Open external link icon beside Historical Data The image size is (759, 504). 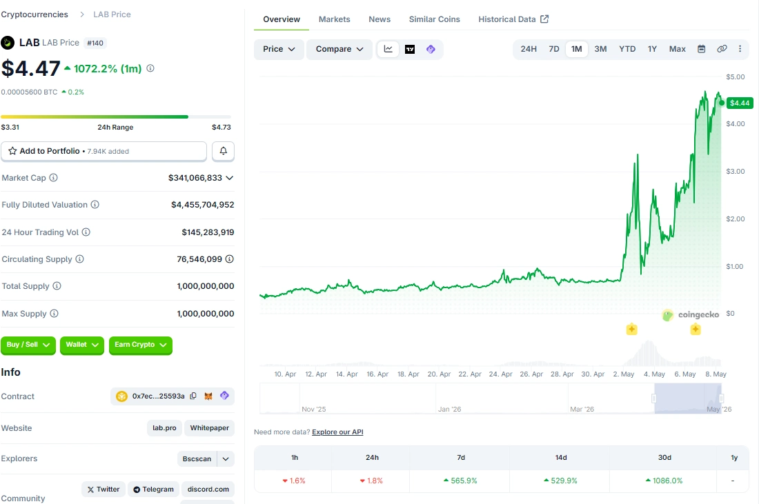pyautogui.click(x=544, y=19)
